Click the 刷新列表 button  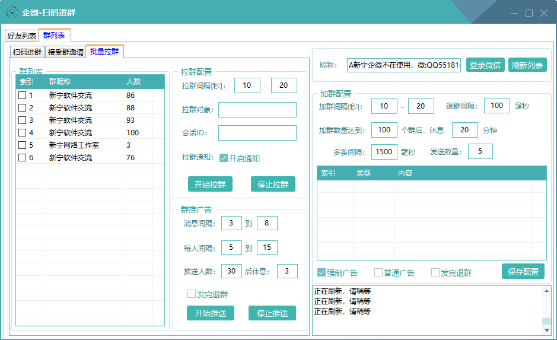[527, 65]
